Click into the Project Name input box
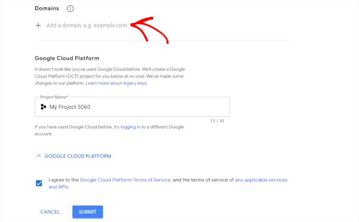The height and width of the screenshot is (222, 359). pos(137,107)
